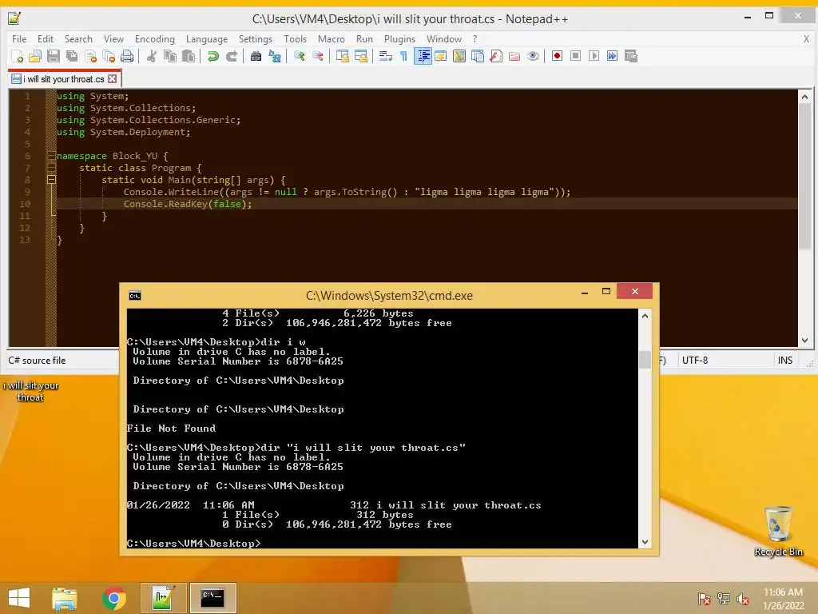Viewport: 818px width, 614px height.
Task: Open the Tools menu
Action: click(x=295, y=39)
